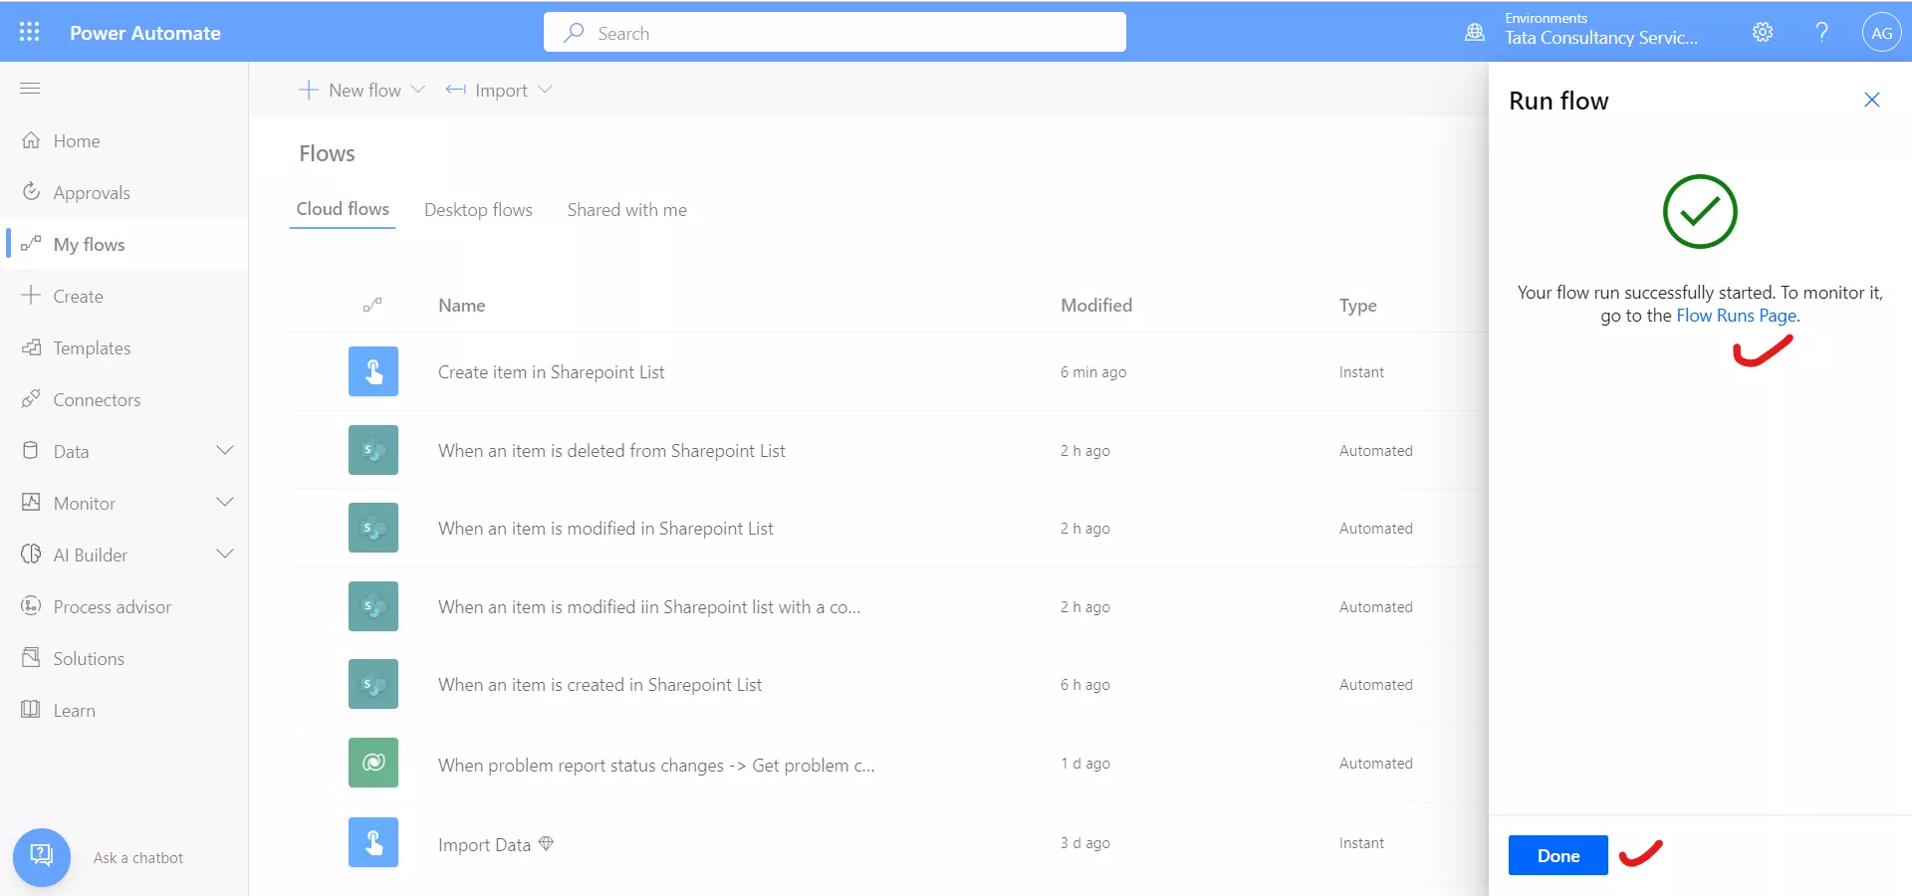
Task: Click the Search input field
Action: [x=835, y=32]
